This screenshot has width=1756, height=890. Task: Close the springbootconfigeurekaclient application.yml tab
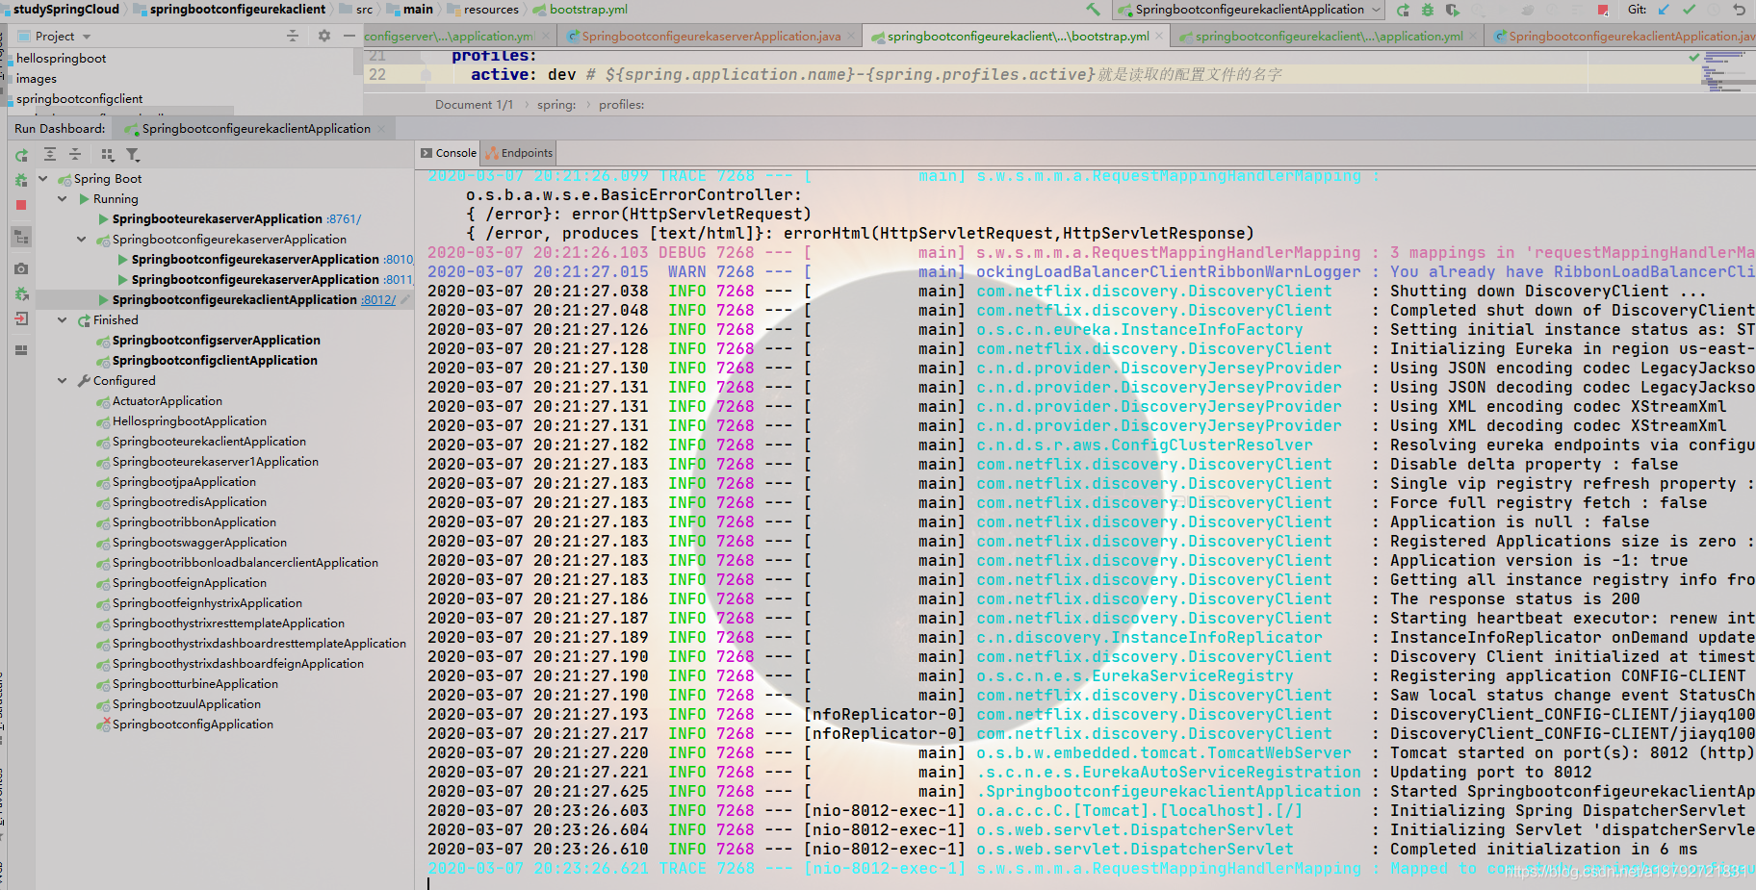1473,37
